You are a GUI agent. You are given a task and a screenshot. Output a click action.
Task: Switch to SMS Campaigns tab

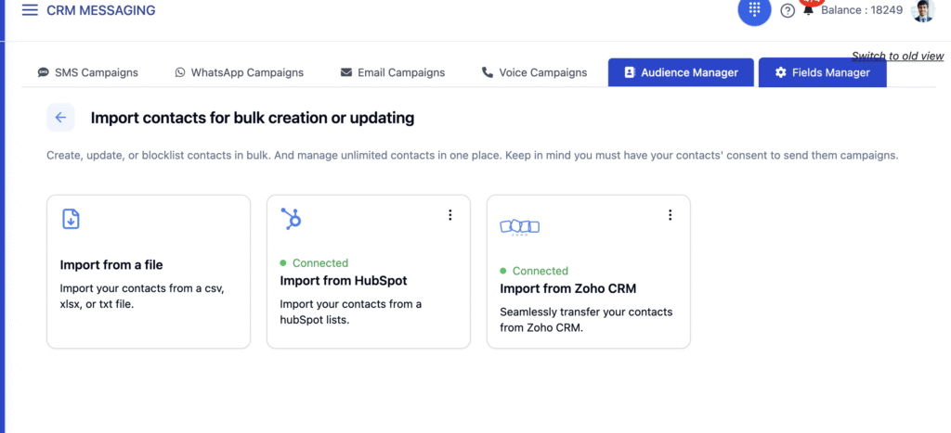88,72
